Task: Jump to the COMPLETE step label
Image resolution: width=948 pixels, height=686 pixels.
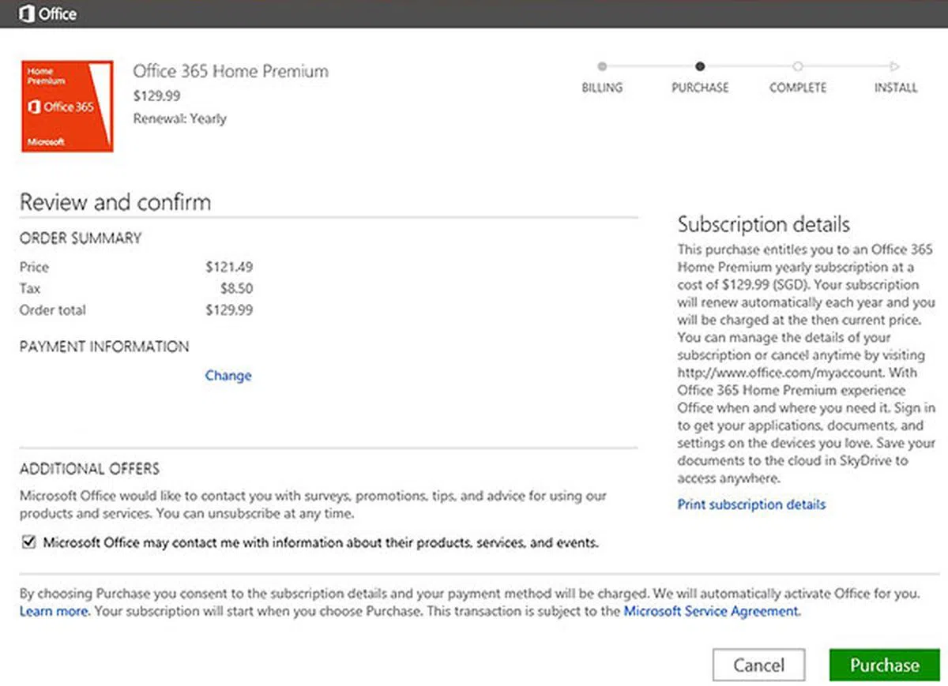Action: 798,88
